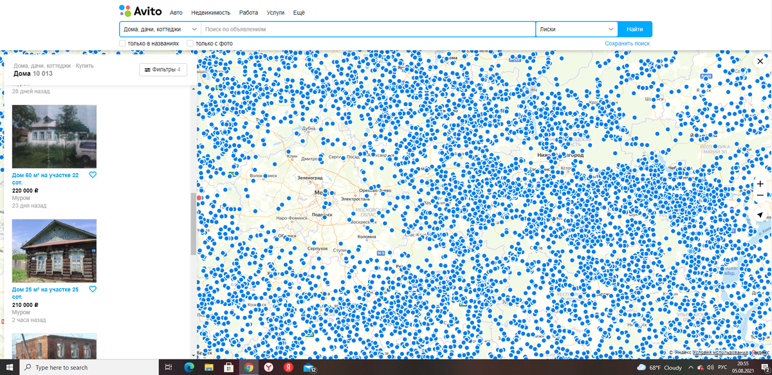The height and width of the screenshot is (375, 772).
Task: Open Yandex Browser from the taskbar
Action: [269, 367]
